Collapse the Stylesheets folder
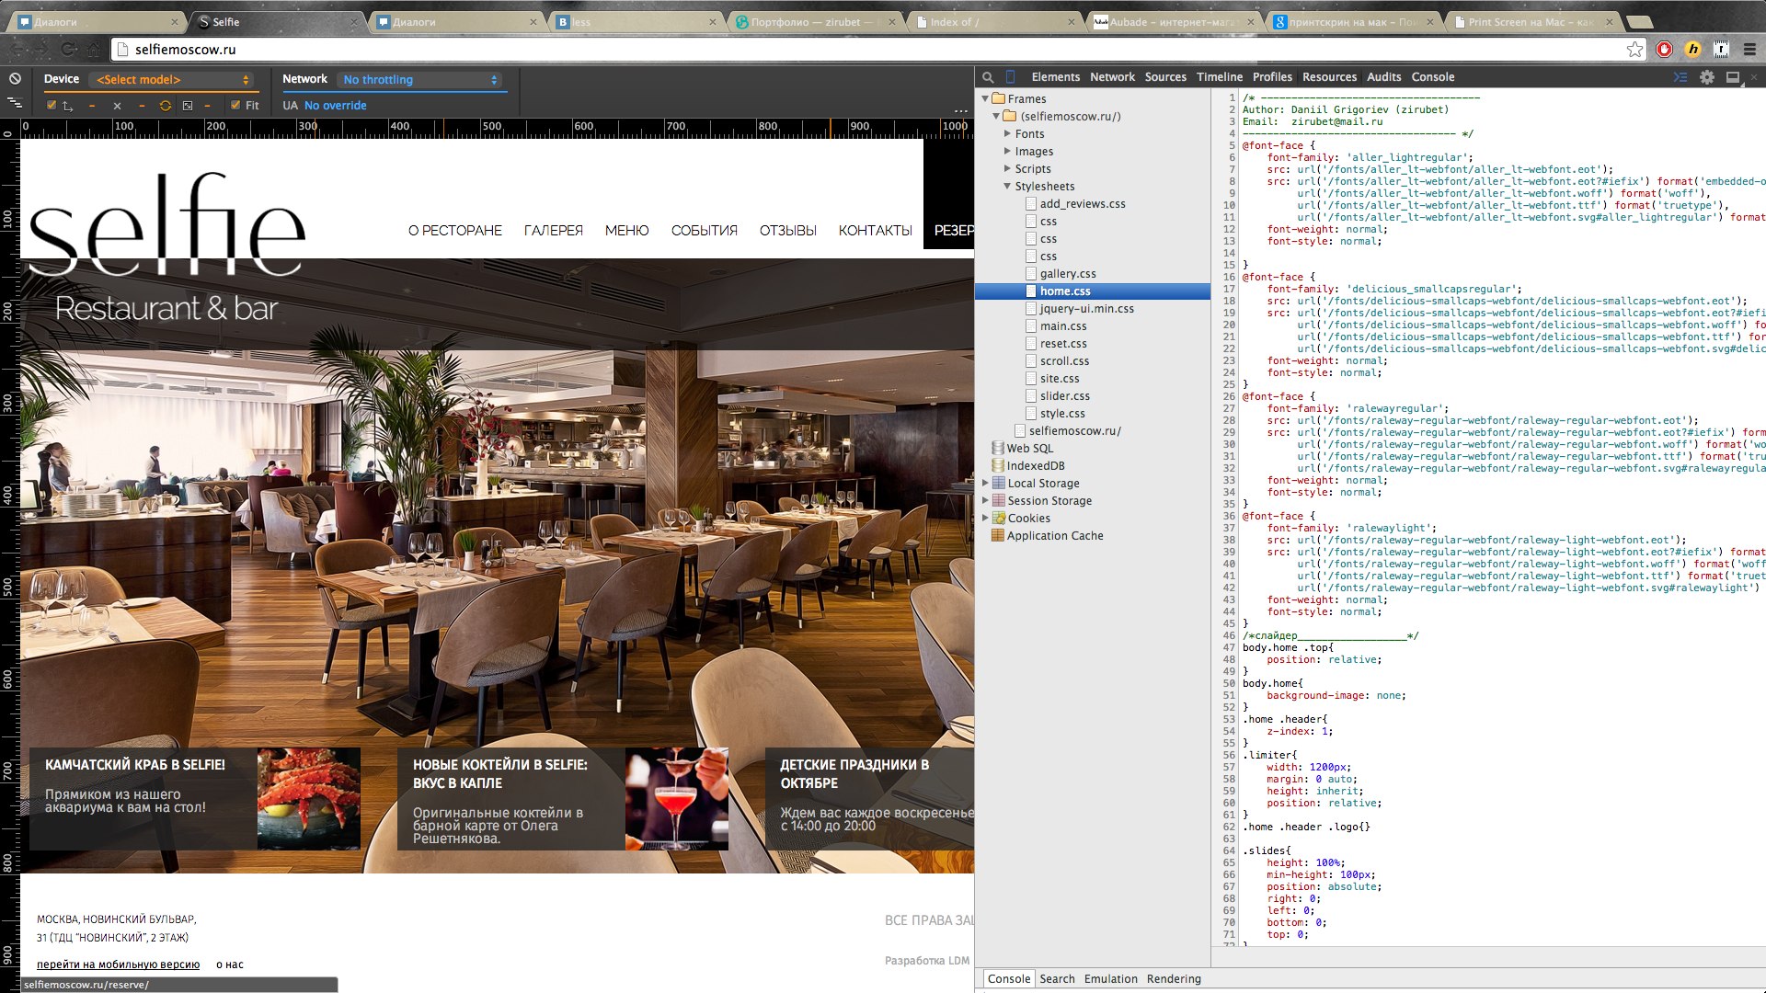The image size is (1766, 993). coord(1007,187)
